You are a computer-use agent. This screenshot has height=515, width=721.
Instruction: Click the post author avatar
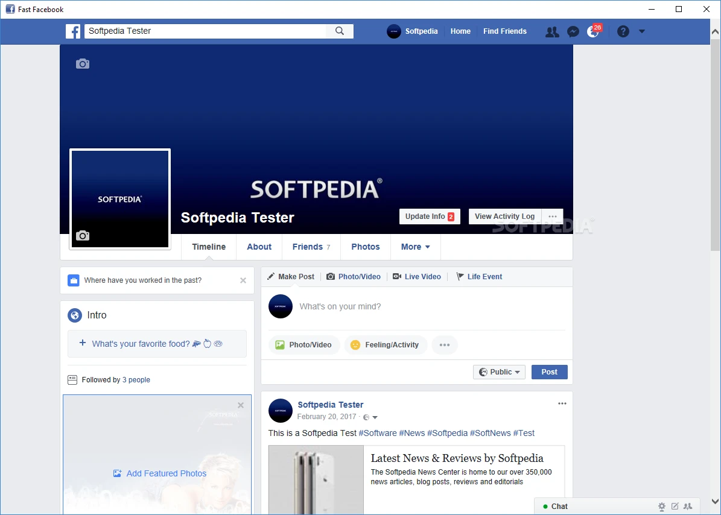click(281, 411)
